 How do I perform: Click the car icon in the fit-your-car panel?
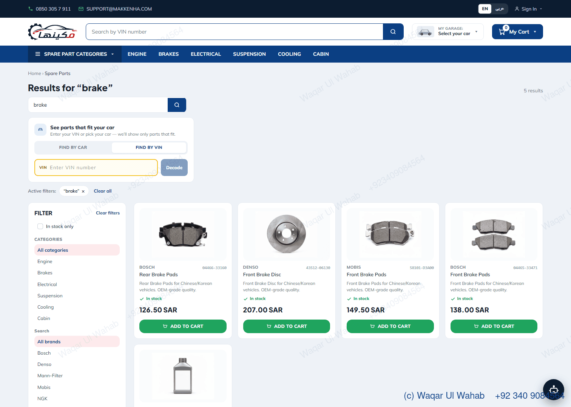coord(40,130)
